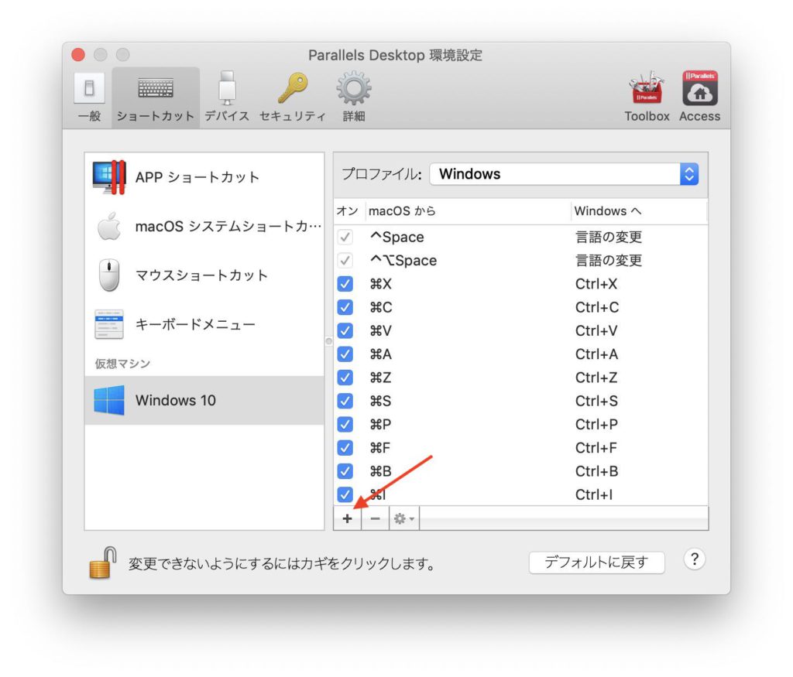Select the Windows 10 virtual machine
The image size is (793, 677).
[204, 400]
